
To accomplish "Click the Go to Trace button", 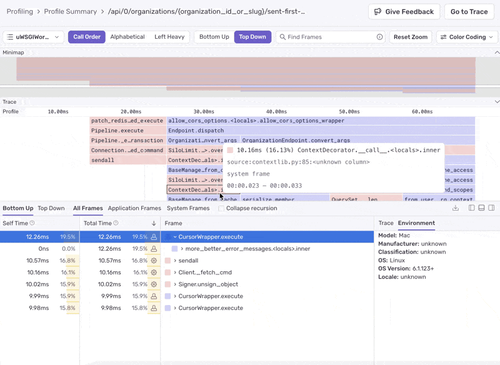I will [x=469, y=12].
